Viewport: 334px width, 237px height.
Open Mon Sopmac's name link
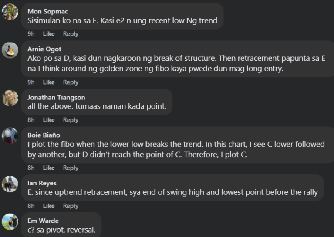coord(48,11)
